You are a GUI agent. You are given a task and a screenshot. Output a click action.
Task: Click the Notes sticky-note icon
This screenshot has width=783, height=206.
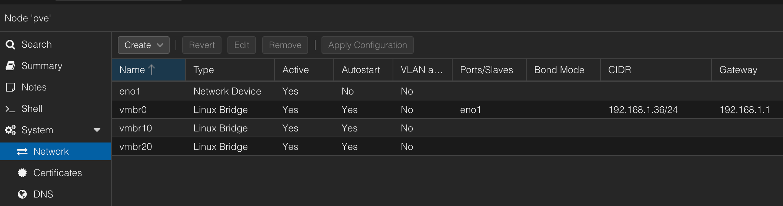coord(10,87)
